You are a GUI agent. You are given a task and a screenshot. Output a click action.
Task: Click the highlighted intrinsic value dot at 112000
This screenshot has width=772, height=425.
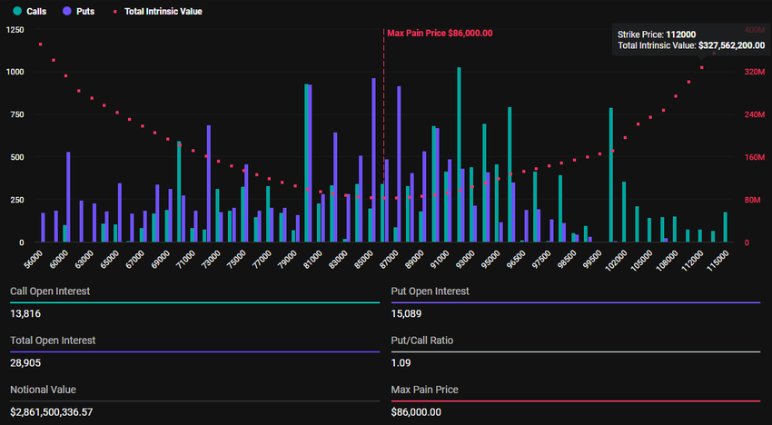click(701, 68)
